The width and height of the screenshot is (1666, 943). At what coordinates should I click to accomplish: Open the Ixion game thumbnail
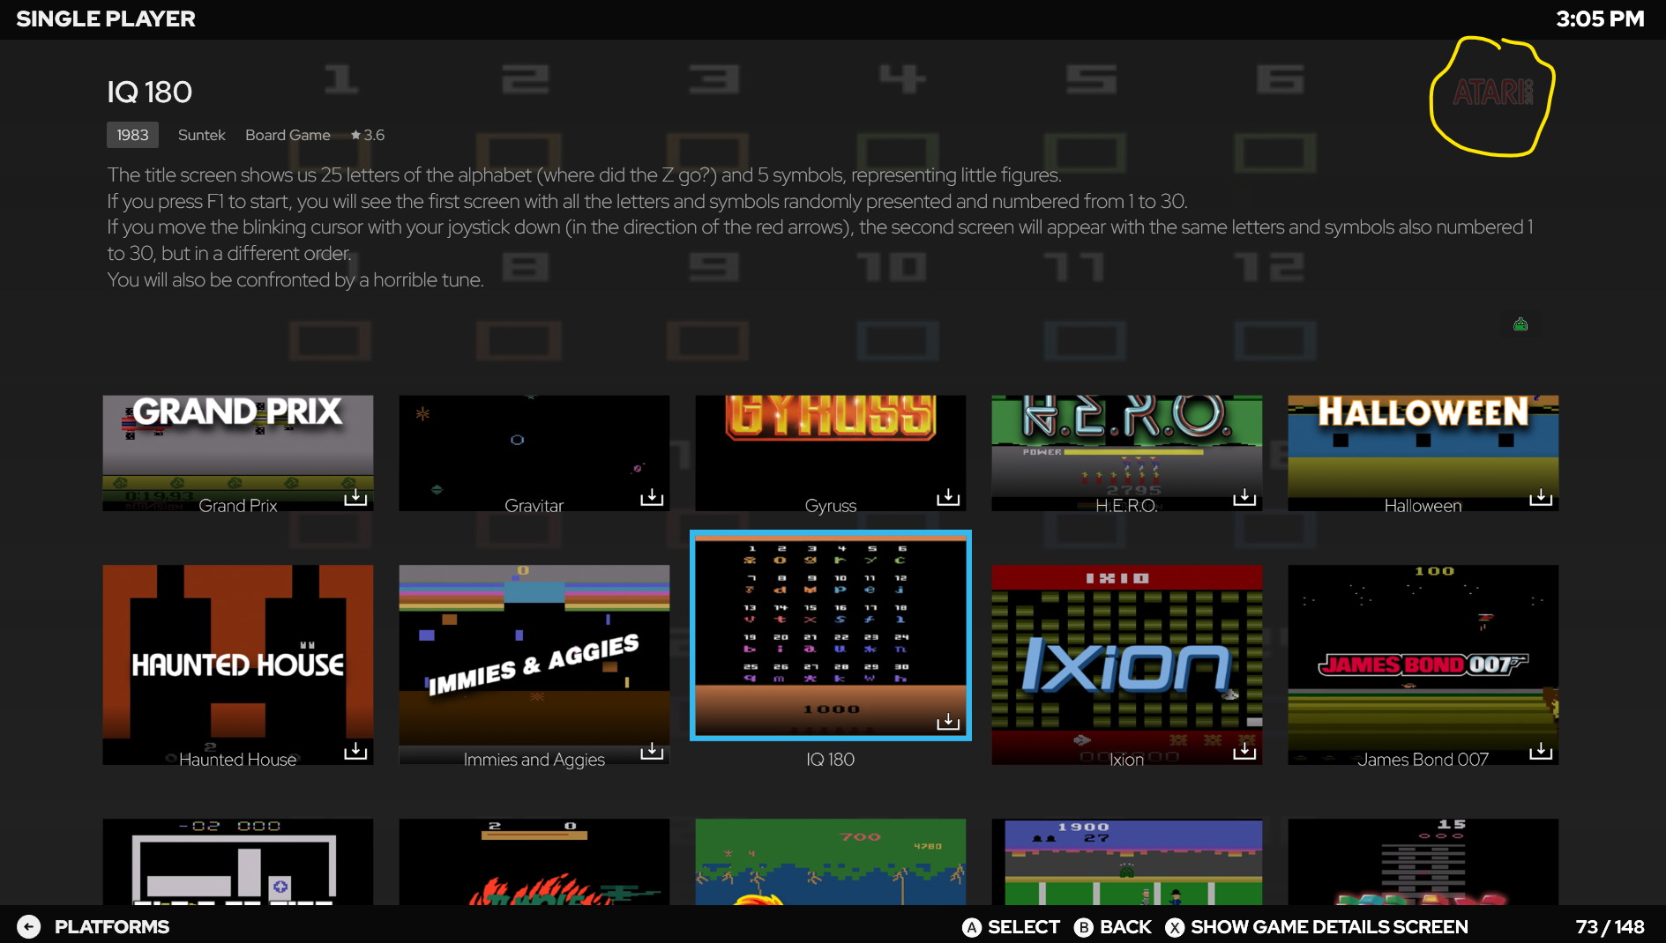[x=1127, y=665]
